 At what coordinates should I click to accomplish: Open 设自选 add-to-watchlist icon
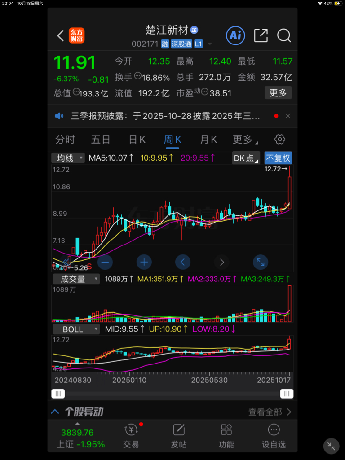(274, 436)
